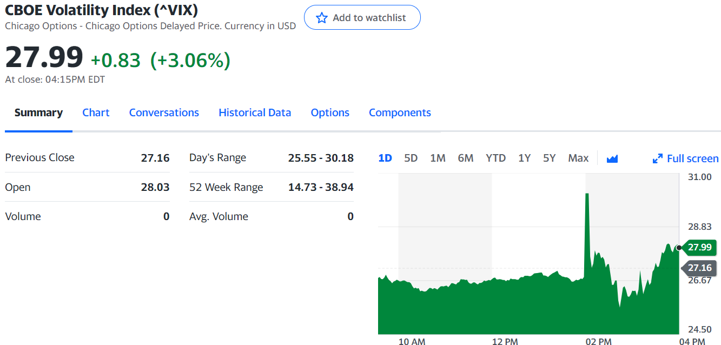Image resolution: width=721 pixels, height=345 pixels.
Task: Choose the 5Y chart range
Action: pyautogui.click(x=550, y=158)
